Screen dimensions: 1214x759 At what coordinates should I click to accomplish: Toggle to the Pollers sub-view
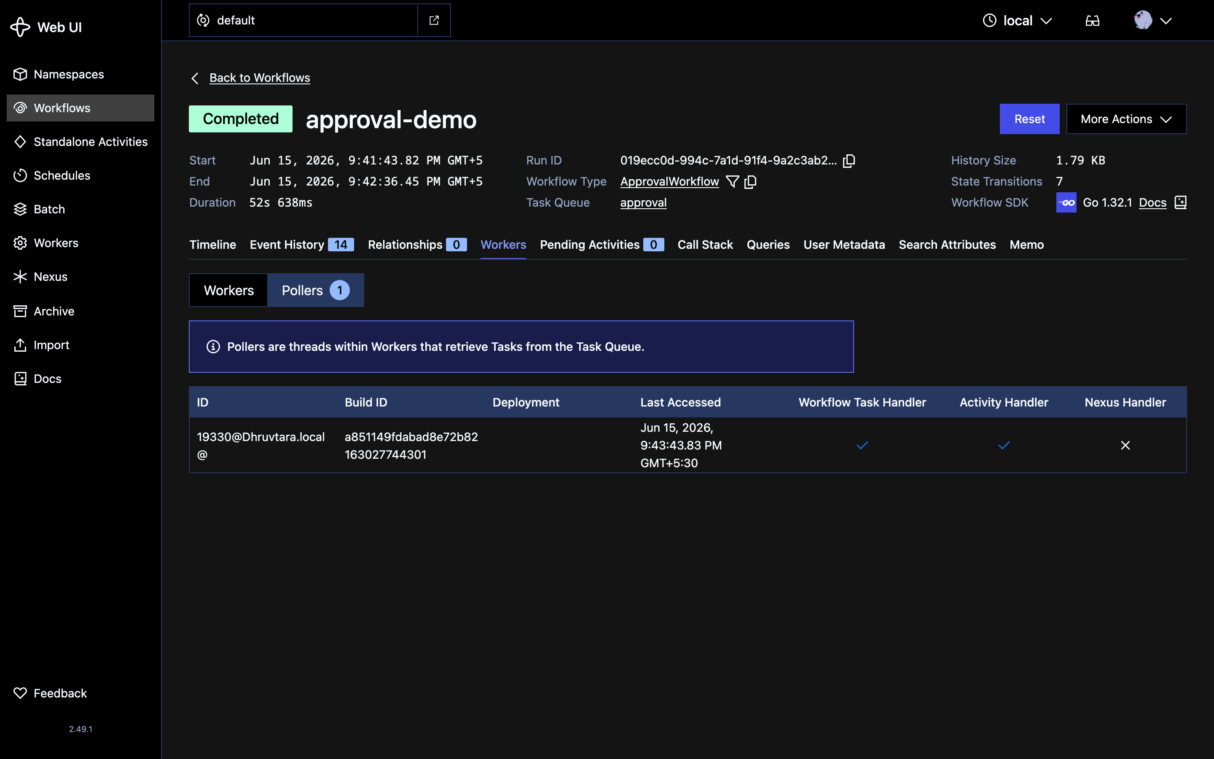coord(316,290)
